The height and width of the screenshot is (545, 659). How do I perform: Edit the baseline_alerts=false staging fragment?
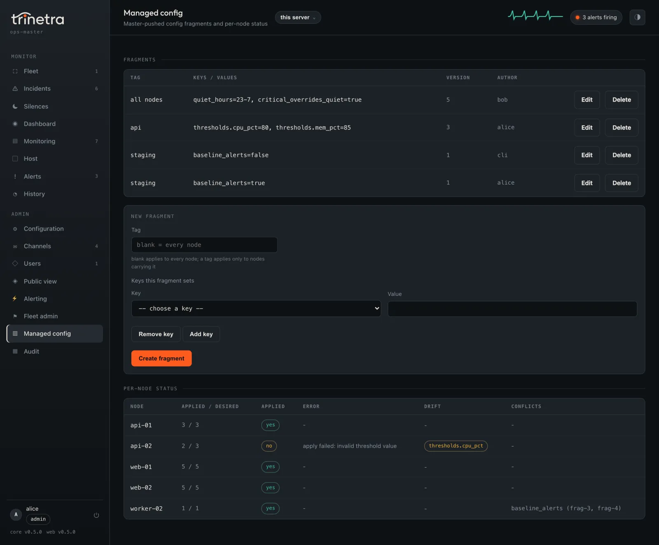(x=587, y=155)
